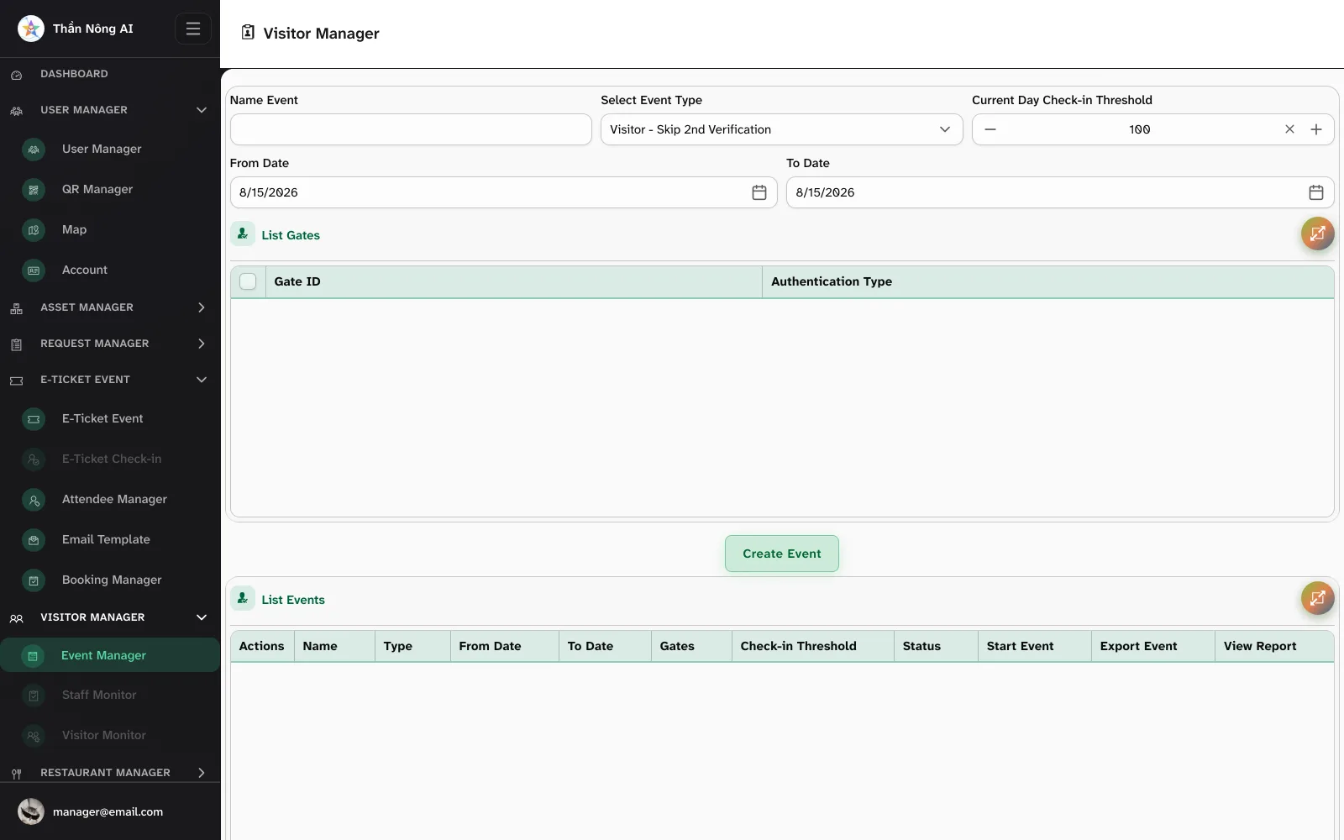
Task: Expand the ASSET MANAGER section
Action: [x=202, y=307]
